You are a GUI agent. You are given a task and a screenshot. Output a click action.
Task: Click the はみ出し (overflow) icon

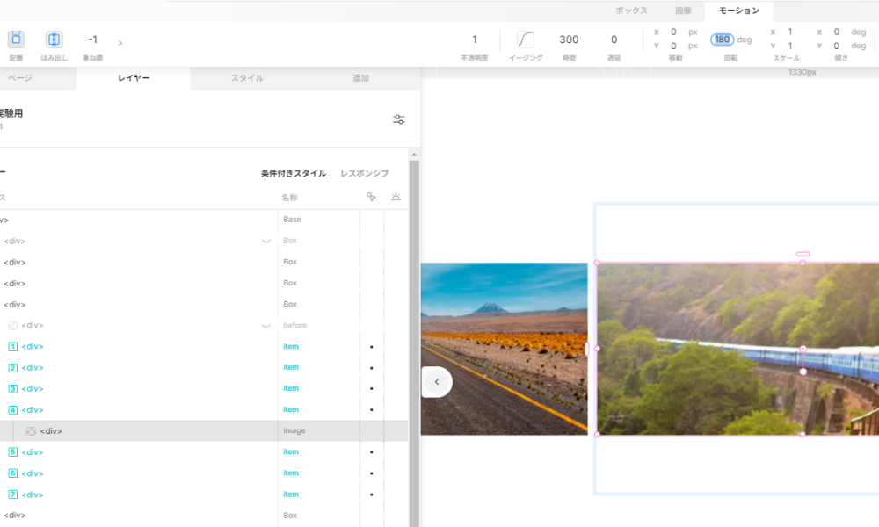point(54,40)
